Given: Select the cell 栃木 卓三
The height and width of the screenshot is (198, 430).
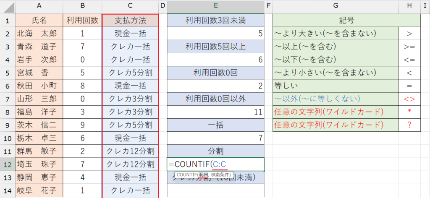Looking at the screenshot, I should [x=39, y=138].
